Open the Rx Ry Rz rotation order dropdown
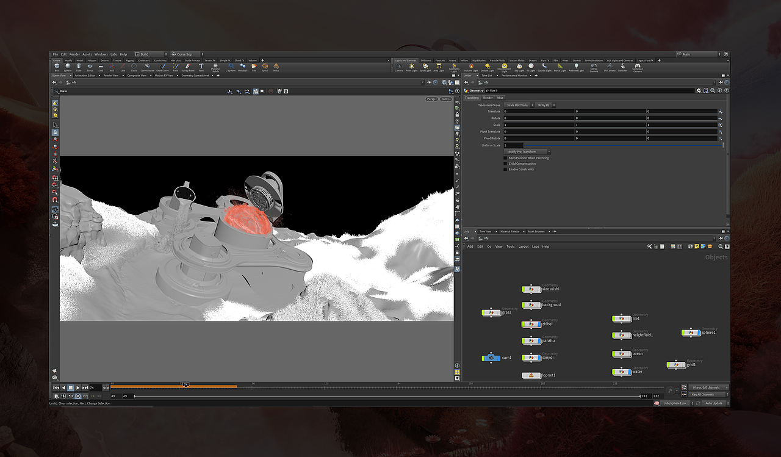 point(545,106)
